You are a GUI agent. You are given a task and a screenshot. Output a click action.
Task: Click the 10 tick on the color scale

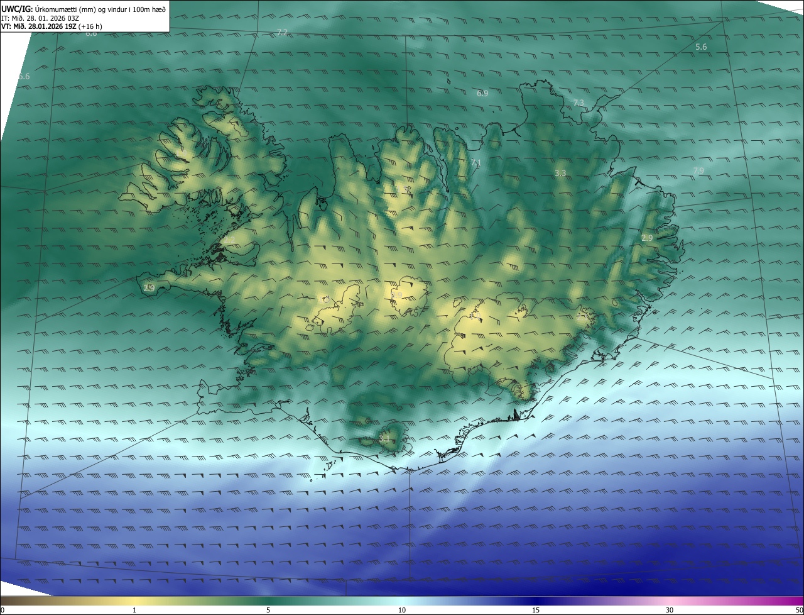402,610
